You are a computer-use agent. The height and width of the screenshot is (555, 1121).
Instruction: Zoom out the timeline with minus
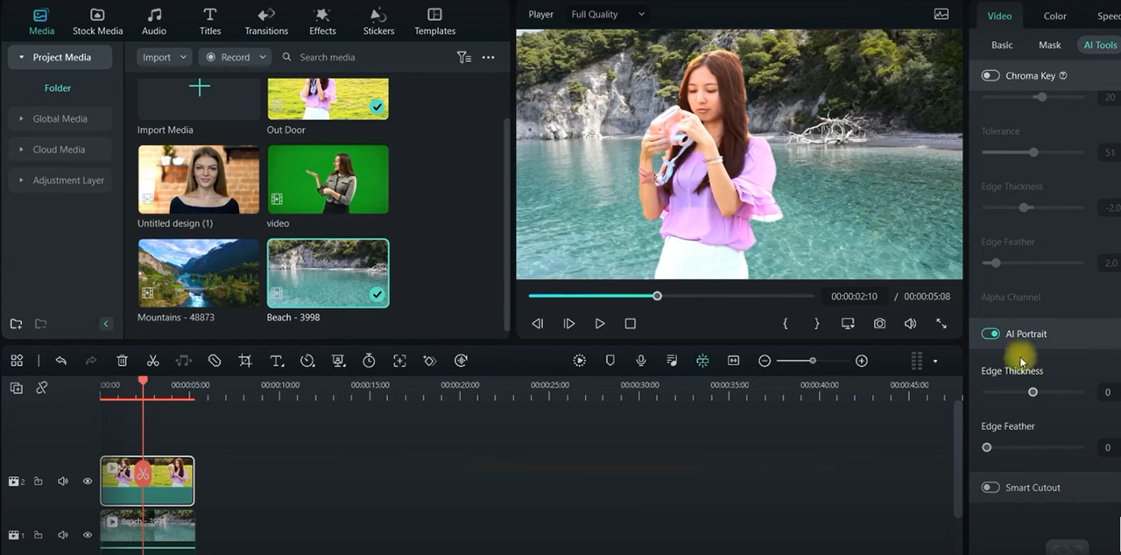pyautogui.click(x=765, y=361)
